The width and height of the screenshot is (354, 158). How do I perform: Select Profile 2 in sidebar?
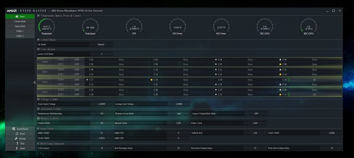tap(20, 36)
